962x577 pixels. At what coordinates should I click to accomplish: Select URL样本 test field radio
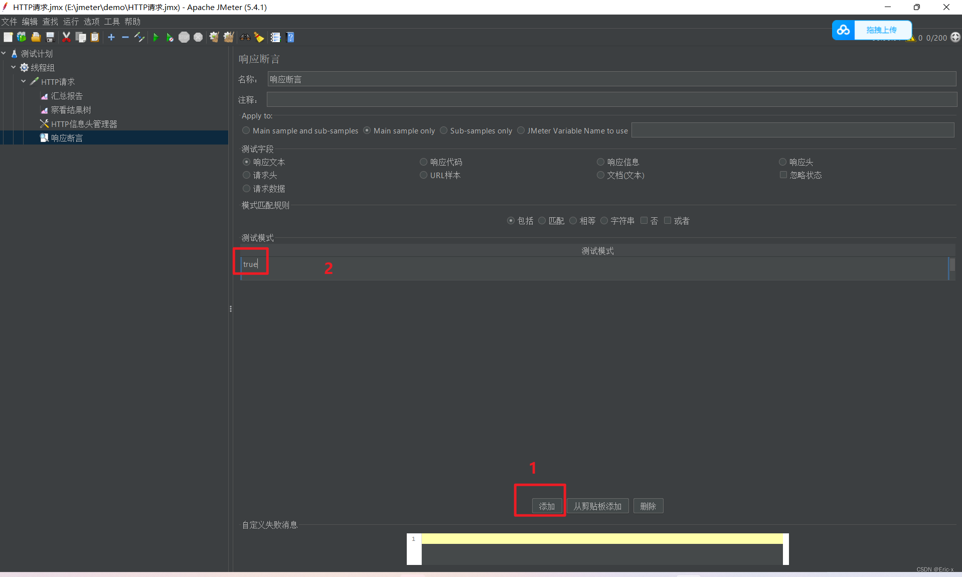pos(423,175)
